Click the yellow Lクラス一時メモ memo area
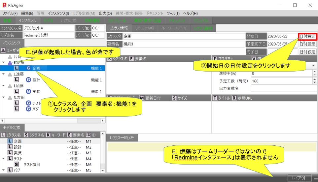 [211, 147]
